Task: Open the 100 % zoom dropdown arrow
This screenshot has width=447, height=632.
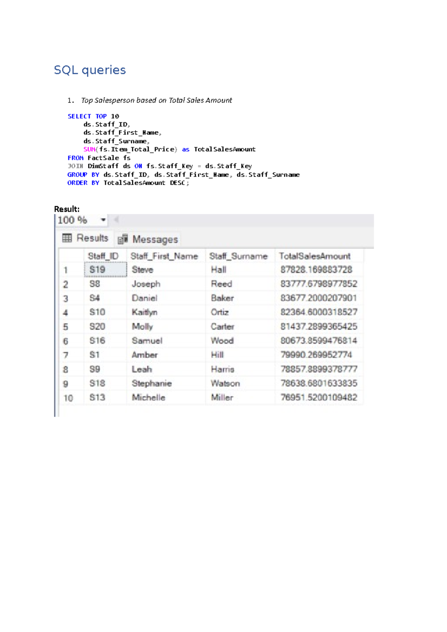Action: tap(103, 220)
